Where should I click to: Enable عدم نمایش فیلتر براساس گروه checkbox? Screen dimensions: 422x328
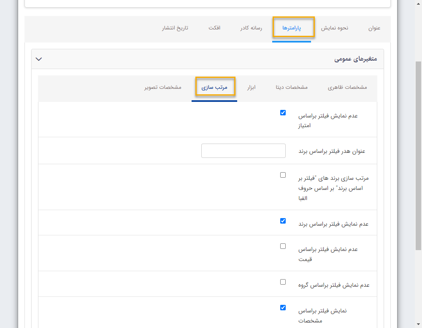(x=283, y=282)
